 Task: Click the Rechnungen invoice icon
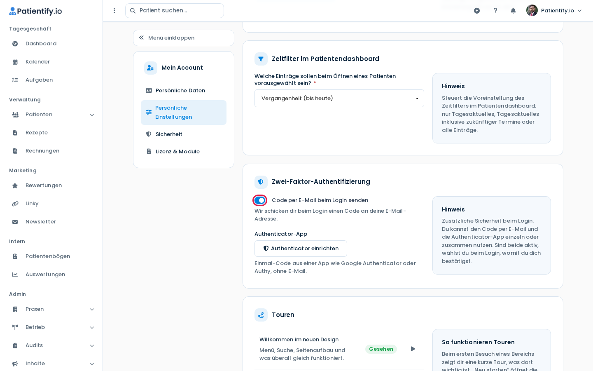15,151
